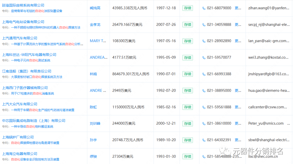
Task: Select capital value 26479.1667万美元
Action: (x=127, y=25)
